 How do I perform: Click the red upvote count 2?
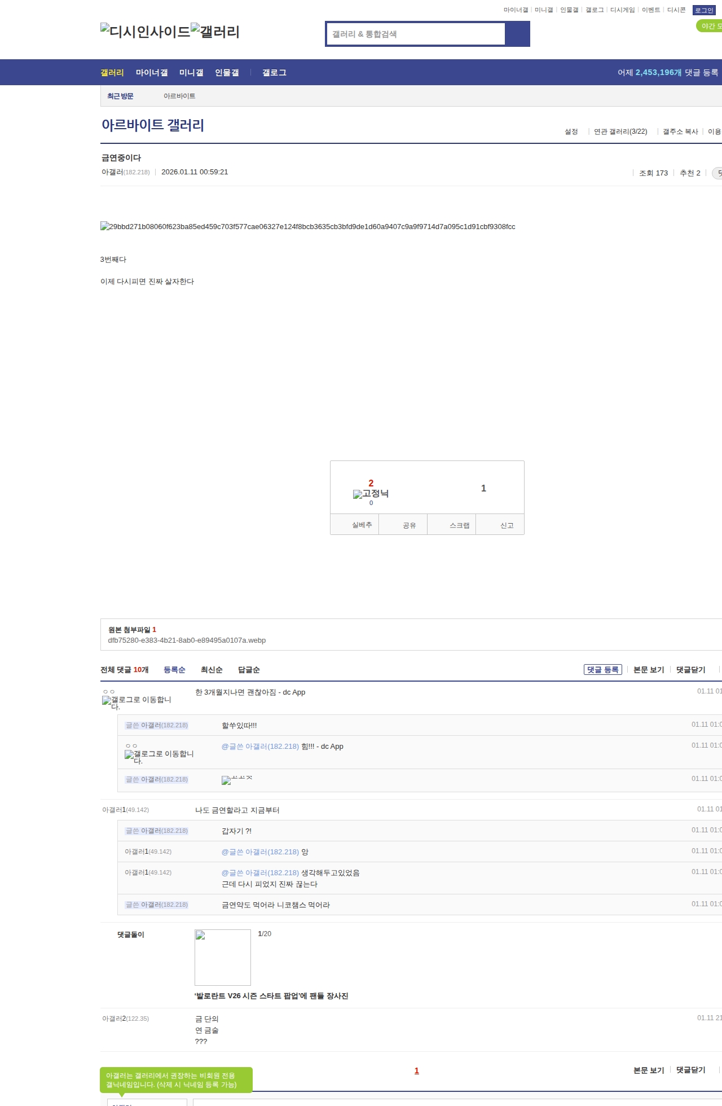[371, 483]
